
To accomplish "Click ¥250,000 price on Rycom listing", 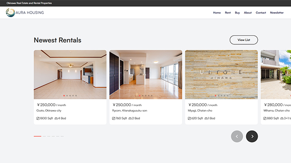I will click(x=122, y=105).
